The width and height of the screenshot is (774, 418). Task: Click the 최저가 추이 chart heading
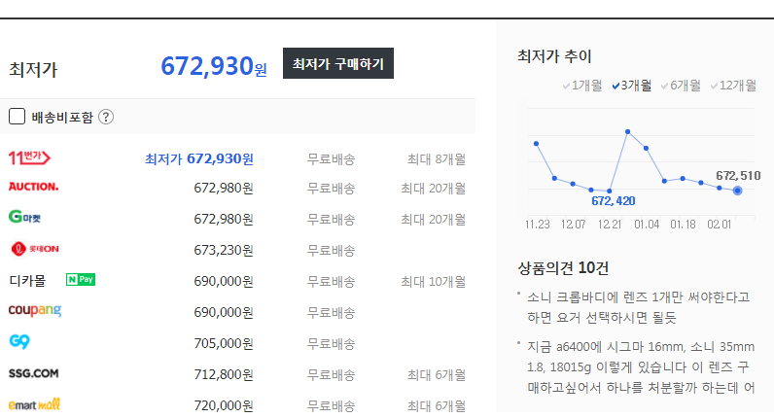(554, 55)
